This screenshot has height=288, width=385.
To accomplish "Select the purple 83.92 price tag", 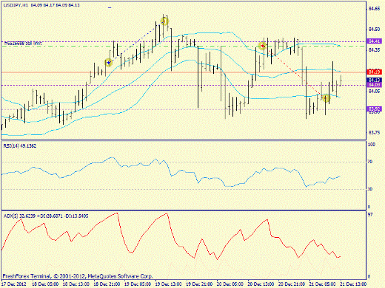I will tap(375, 109).
